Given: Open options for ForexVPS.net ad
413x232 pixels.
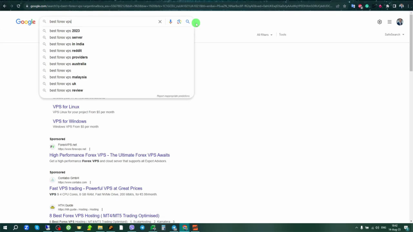Looking at the screenshot, I should pos(90,149).
